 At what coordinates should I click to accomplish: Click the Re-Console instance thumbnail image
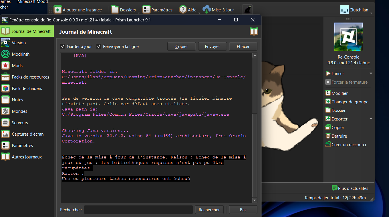(x=348, y=37)
